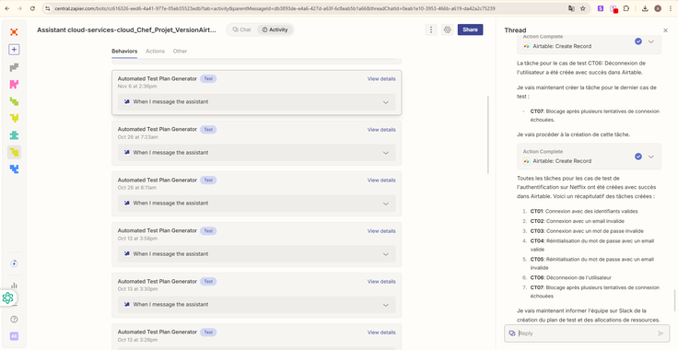
Task: Open View details for Oct 26 7:23am run
Action: coord(381,130)
